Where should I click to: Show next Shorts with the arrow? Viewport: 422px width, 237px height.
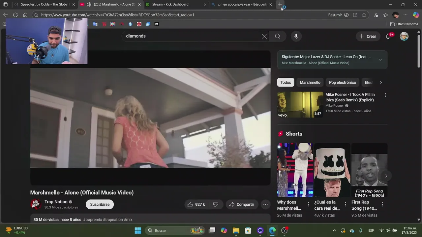(x=386, y=176)
